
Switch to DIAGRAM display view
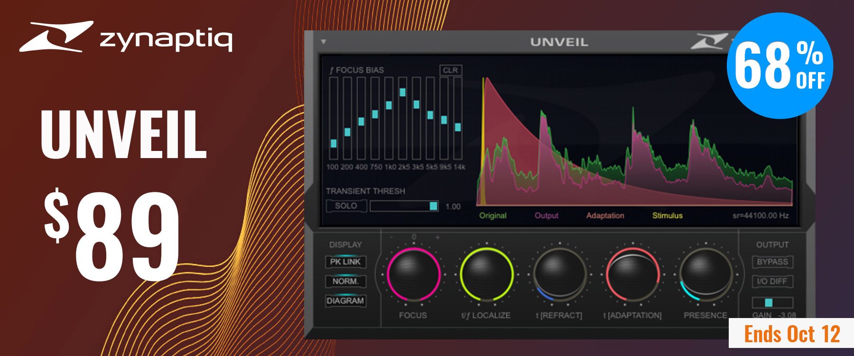[345, 301]
